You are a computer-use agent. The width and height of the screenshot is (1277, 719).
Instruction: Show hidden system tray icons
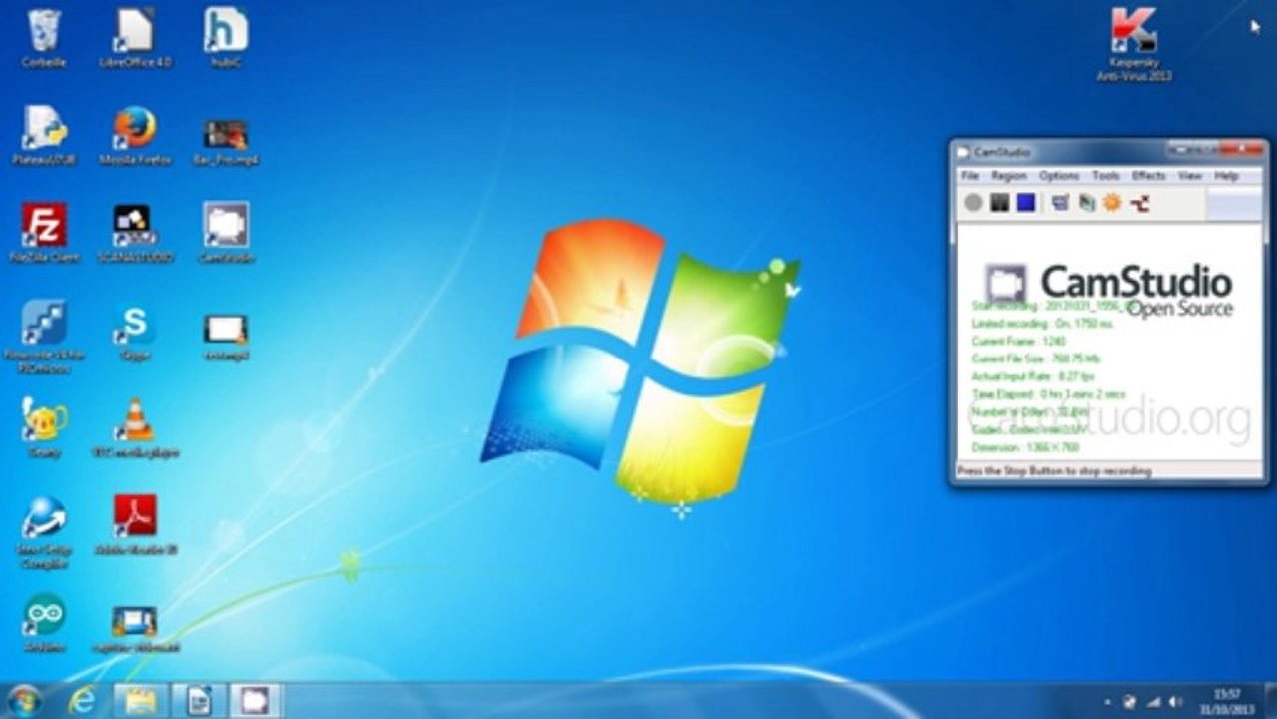[1108, 702]
